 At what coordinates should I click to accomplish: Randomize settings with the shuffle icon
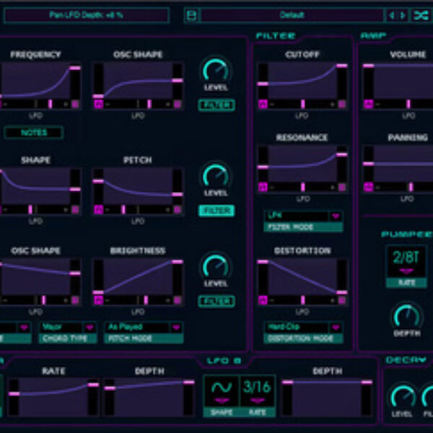point(421,15)
